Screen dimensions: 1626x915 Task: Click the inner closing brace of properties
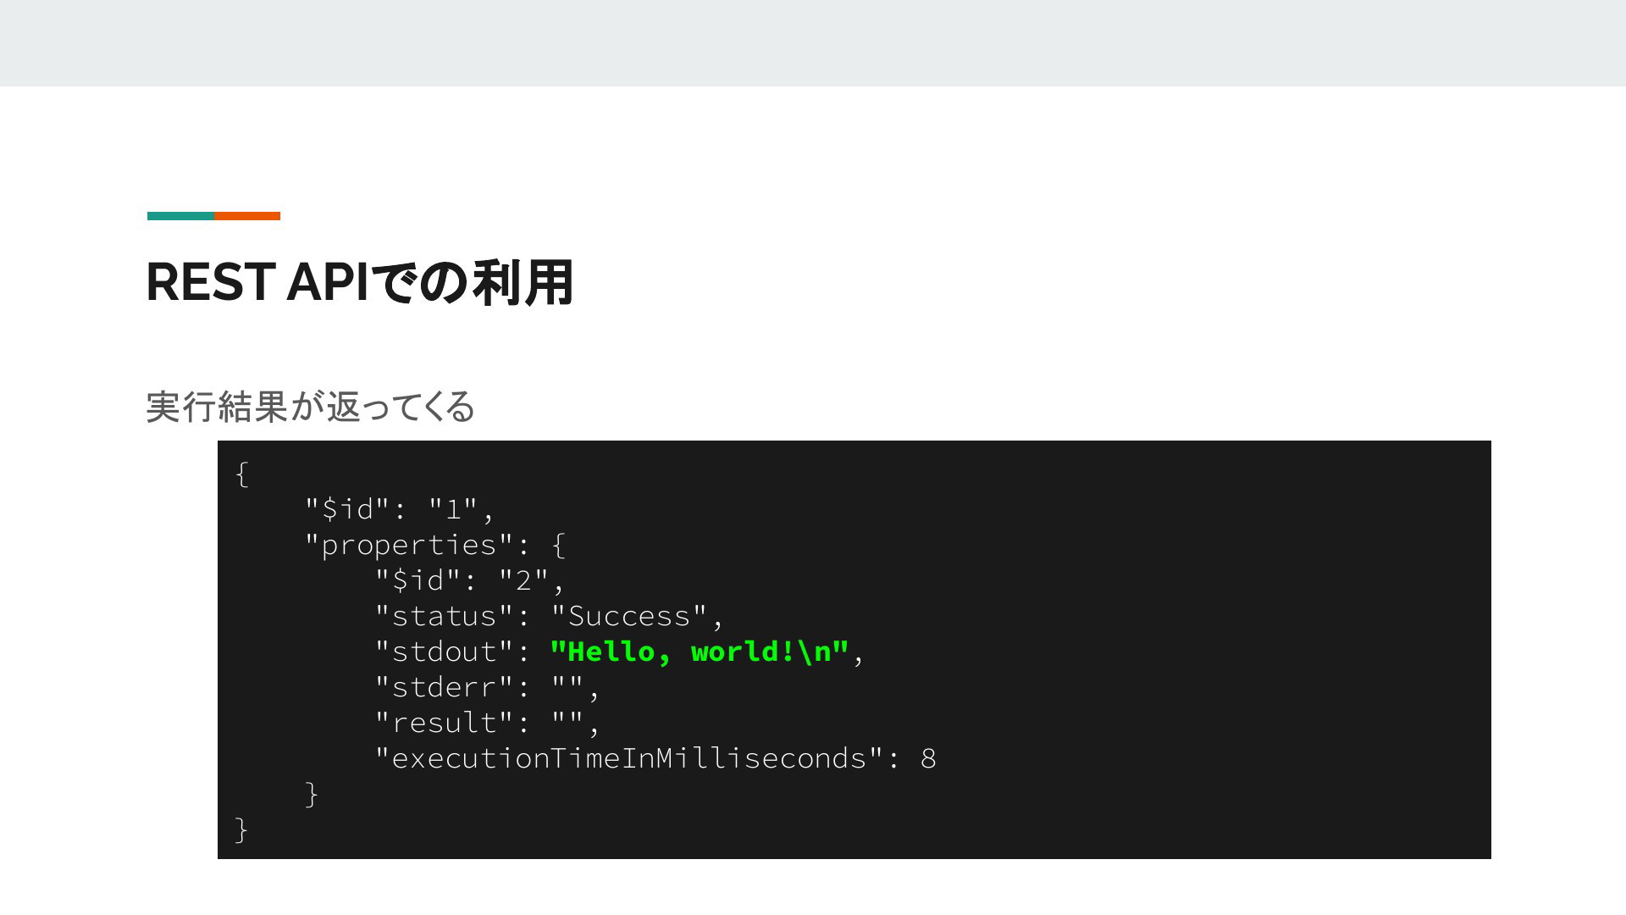(x=312, y=794)
